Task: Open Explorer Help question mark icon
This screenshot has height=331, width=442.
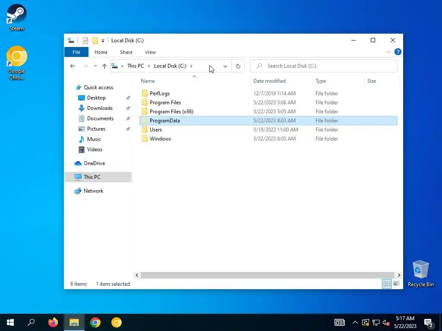Action: (x=398, y=52)
